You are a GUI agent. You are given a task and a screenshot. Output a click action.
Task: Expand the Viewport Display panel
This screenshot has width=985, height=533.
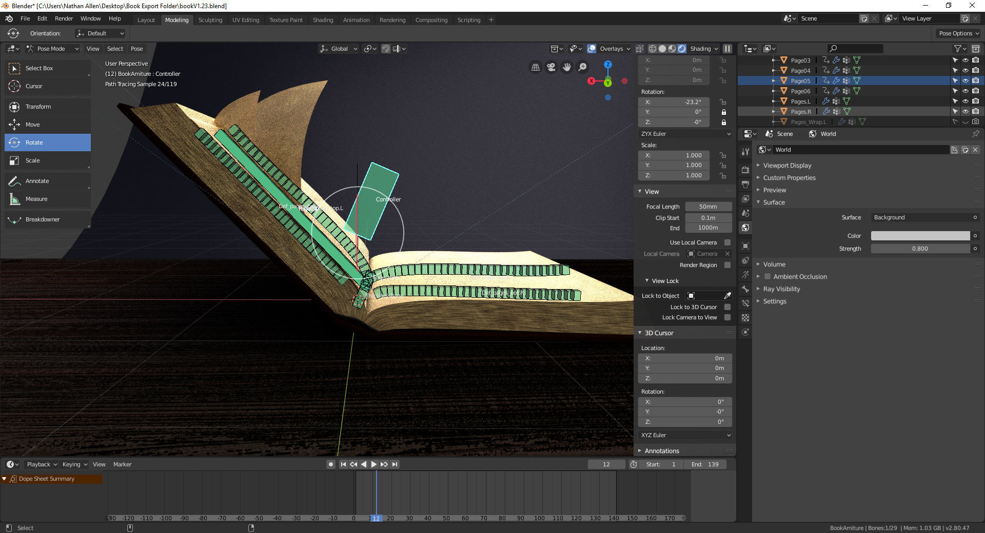[787, 166]
